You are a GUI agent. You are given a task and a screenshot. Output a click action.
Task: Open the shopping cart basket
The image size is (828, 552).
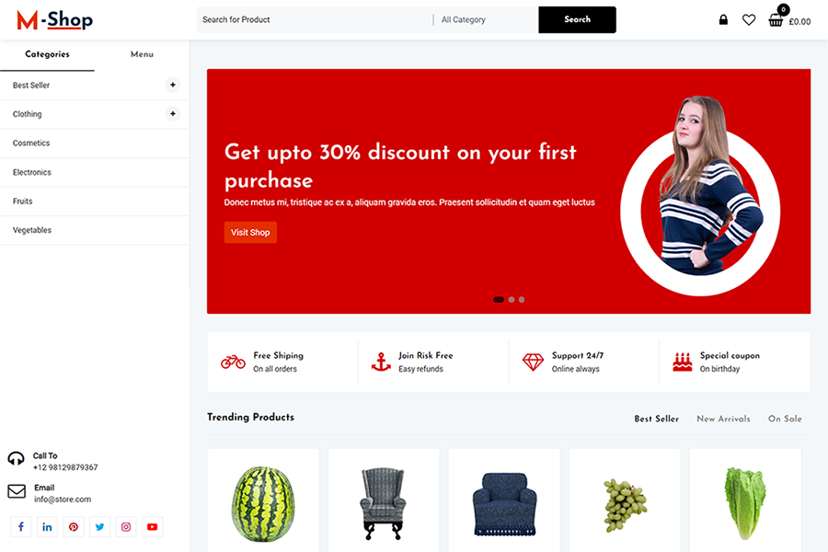[x=776, y=19]
